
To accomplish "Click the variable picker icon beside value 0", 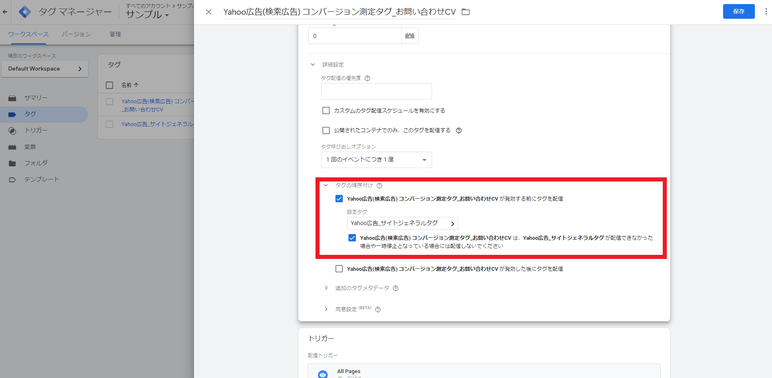I will point(410,36).
